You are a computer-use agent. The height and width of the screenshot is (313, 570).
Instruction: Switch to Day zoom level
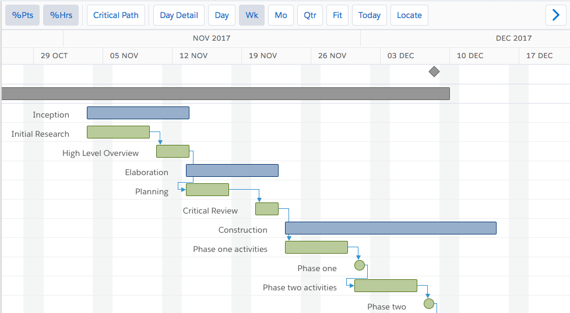point(221,15)
